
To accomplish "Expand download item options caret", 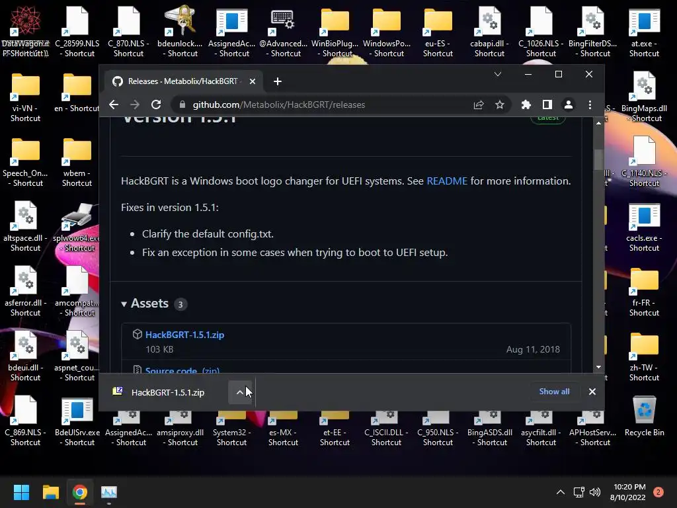I will [x=240, y=392].
